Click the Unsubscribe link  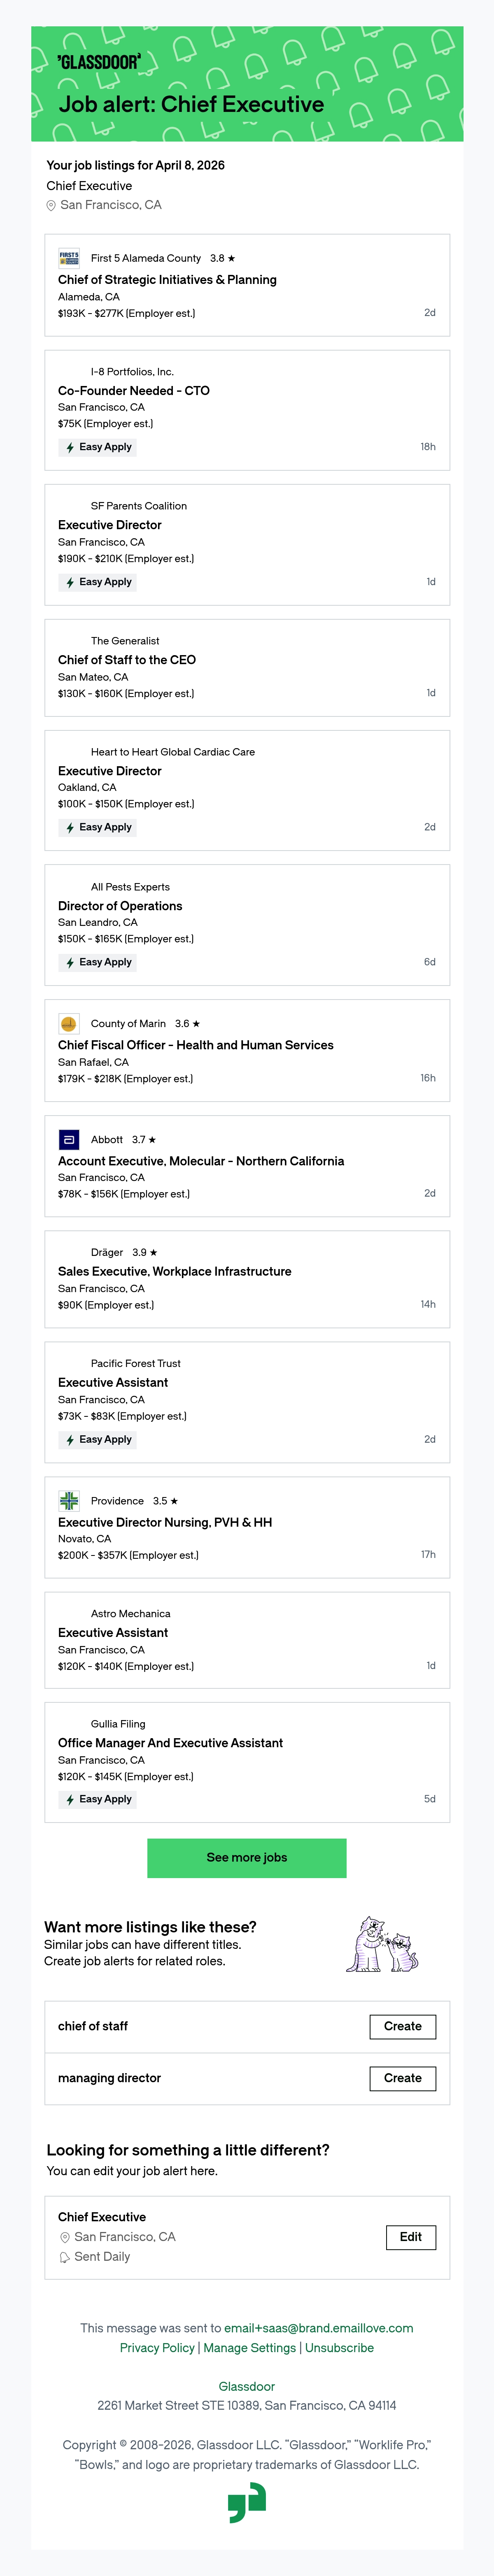pos(339,2348)
